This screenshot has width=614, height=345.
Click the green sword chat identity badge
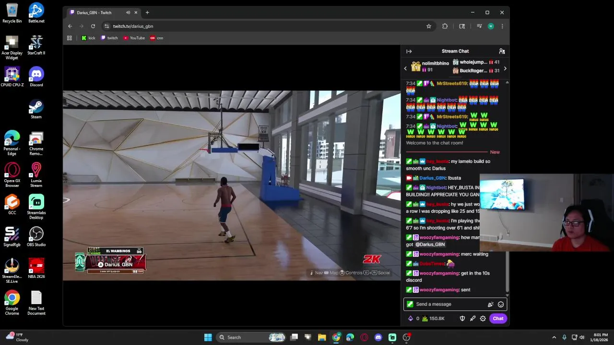pos(410,304)
